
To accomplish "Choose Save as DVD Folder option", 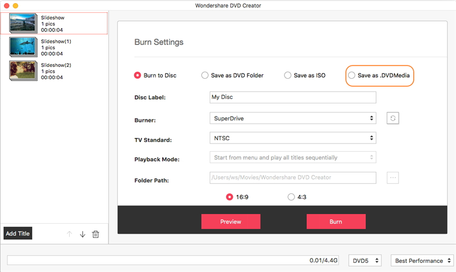I will [205, 75].
